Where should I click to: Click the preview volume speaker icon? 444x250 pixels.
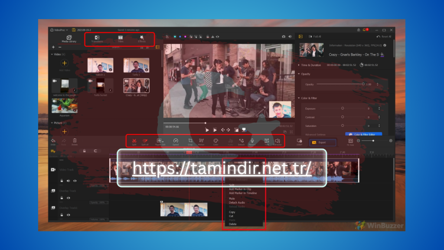[290, 36]
